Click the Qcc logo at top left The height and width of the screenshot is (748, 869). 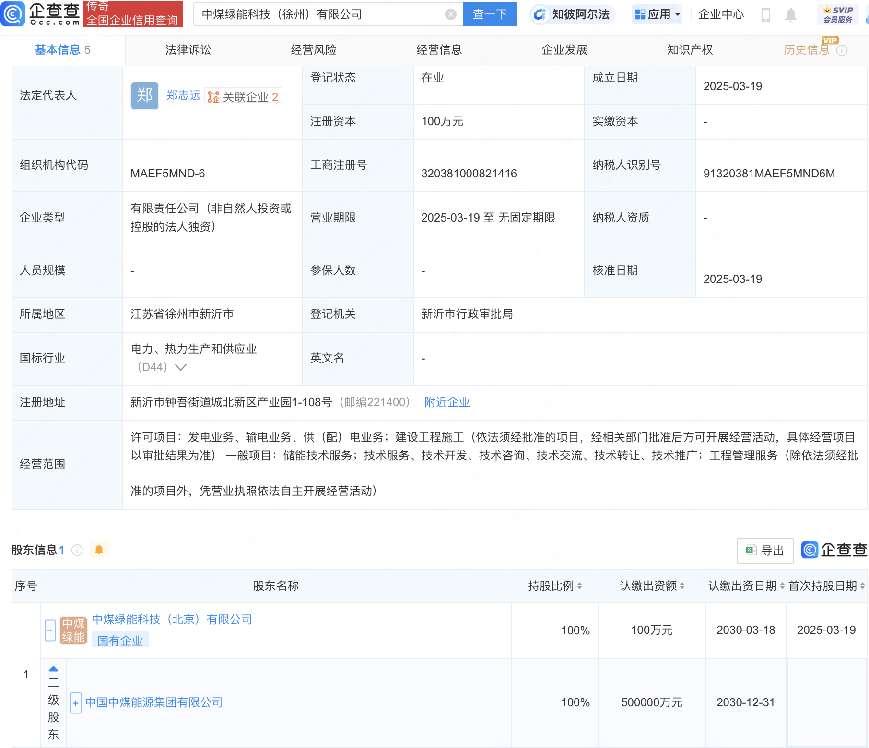click(41, 14)
